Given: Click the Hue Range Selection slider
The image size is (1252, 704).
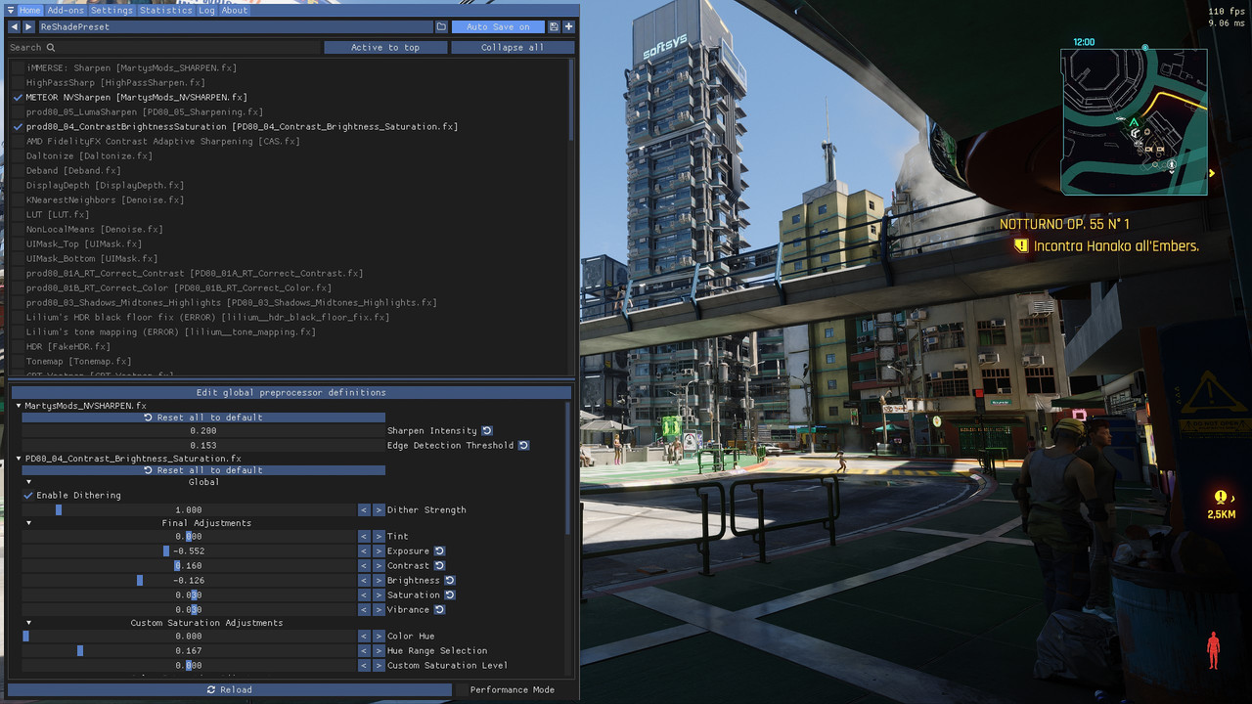Looking at the screenshot, I should pyautogui.click(x=189, y=651).
